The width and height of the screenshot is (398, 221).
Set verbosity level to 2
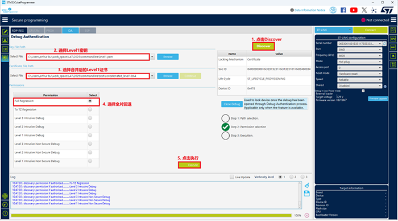click(x=291, y=177)
